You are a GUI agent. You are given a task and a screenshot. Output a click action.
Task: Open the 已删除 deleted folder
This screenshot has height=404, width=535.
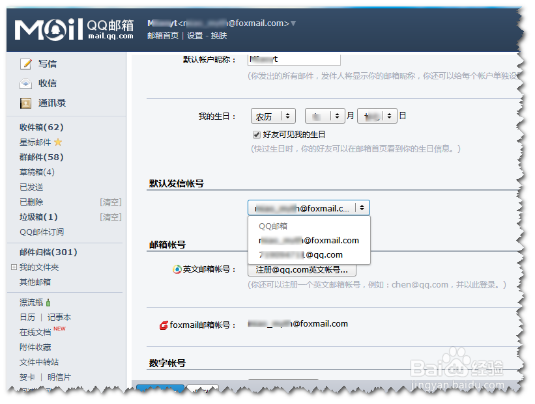[x=31, y=202]
